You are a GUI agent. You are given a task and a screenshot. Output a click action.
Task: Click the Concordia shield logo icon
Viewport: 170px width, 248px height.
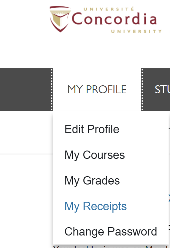coord(60,19)
